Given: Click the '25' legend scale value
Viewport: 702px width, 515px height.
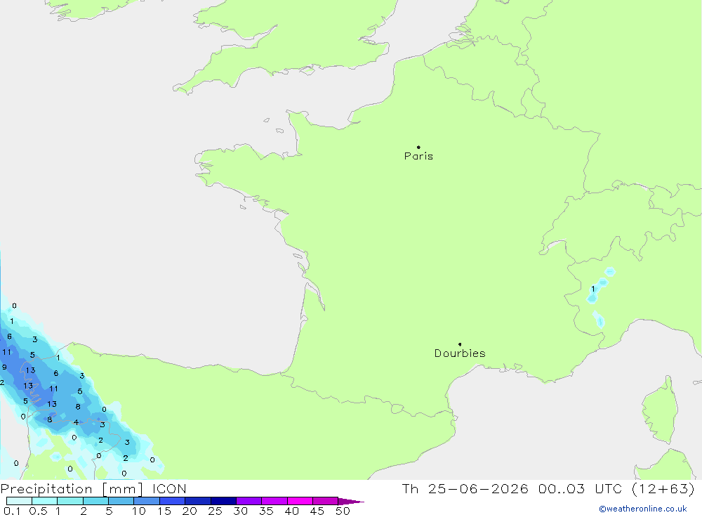Looking at the screenshot, I should [x=215, y=511].
